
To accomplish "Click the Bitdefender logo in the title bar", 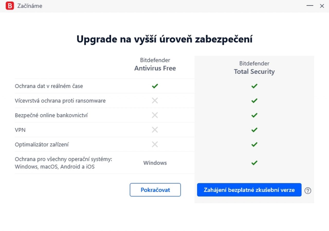I will coord(10,6).
